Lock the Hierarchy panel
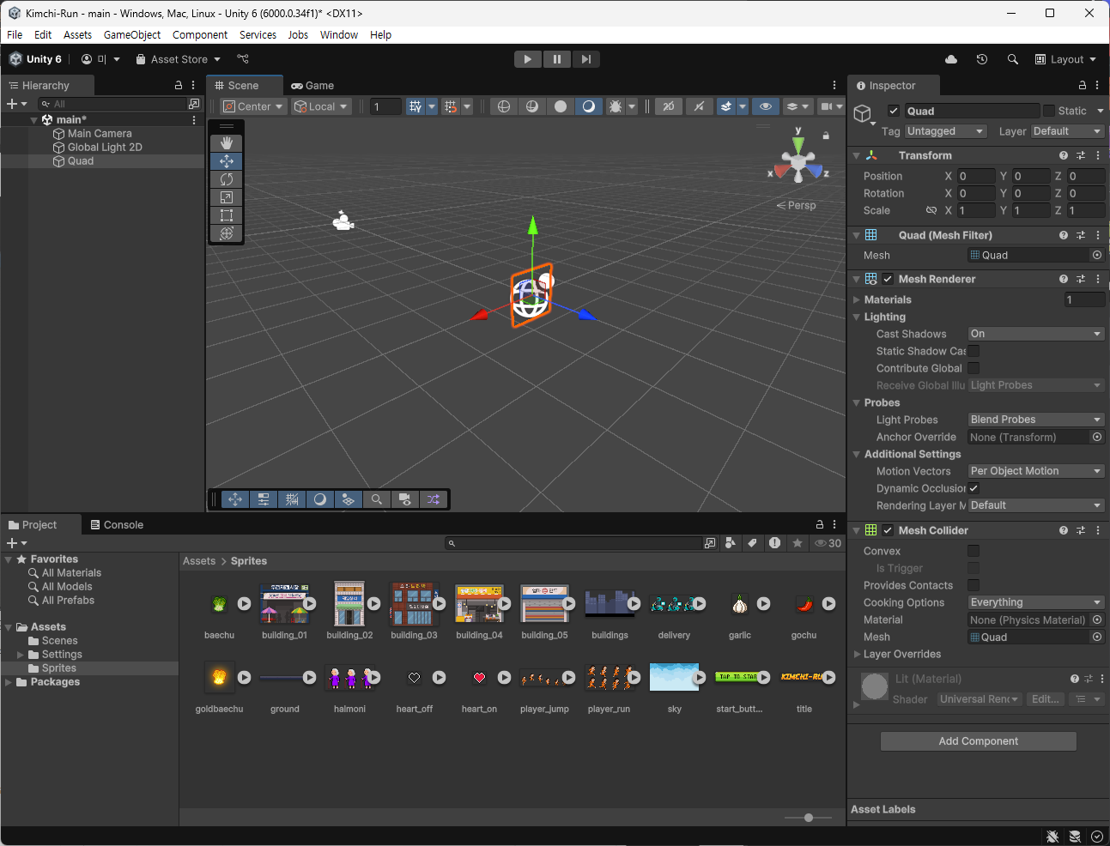The height and width of the screenshot is (846, 1110). 179,86
